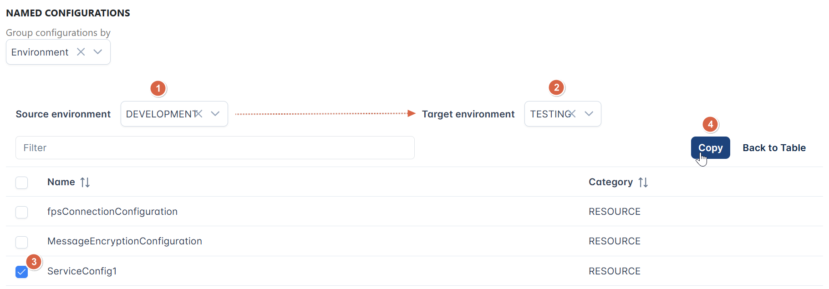
Task: Click step marker 1 badge
Action: [158, 88]
